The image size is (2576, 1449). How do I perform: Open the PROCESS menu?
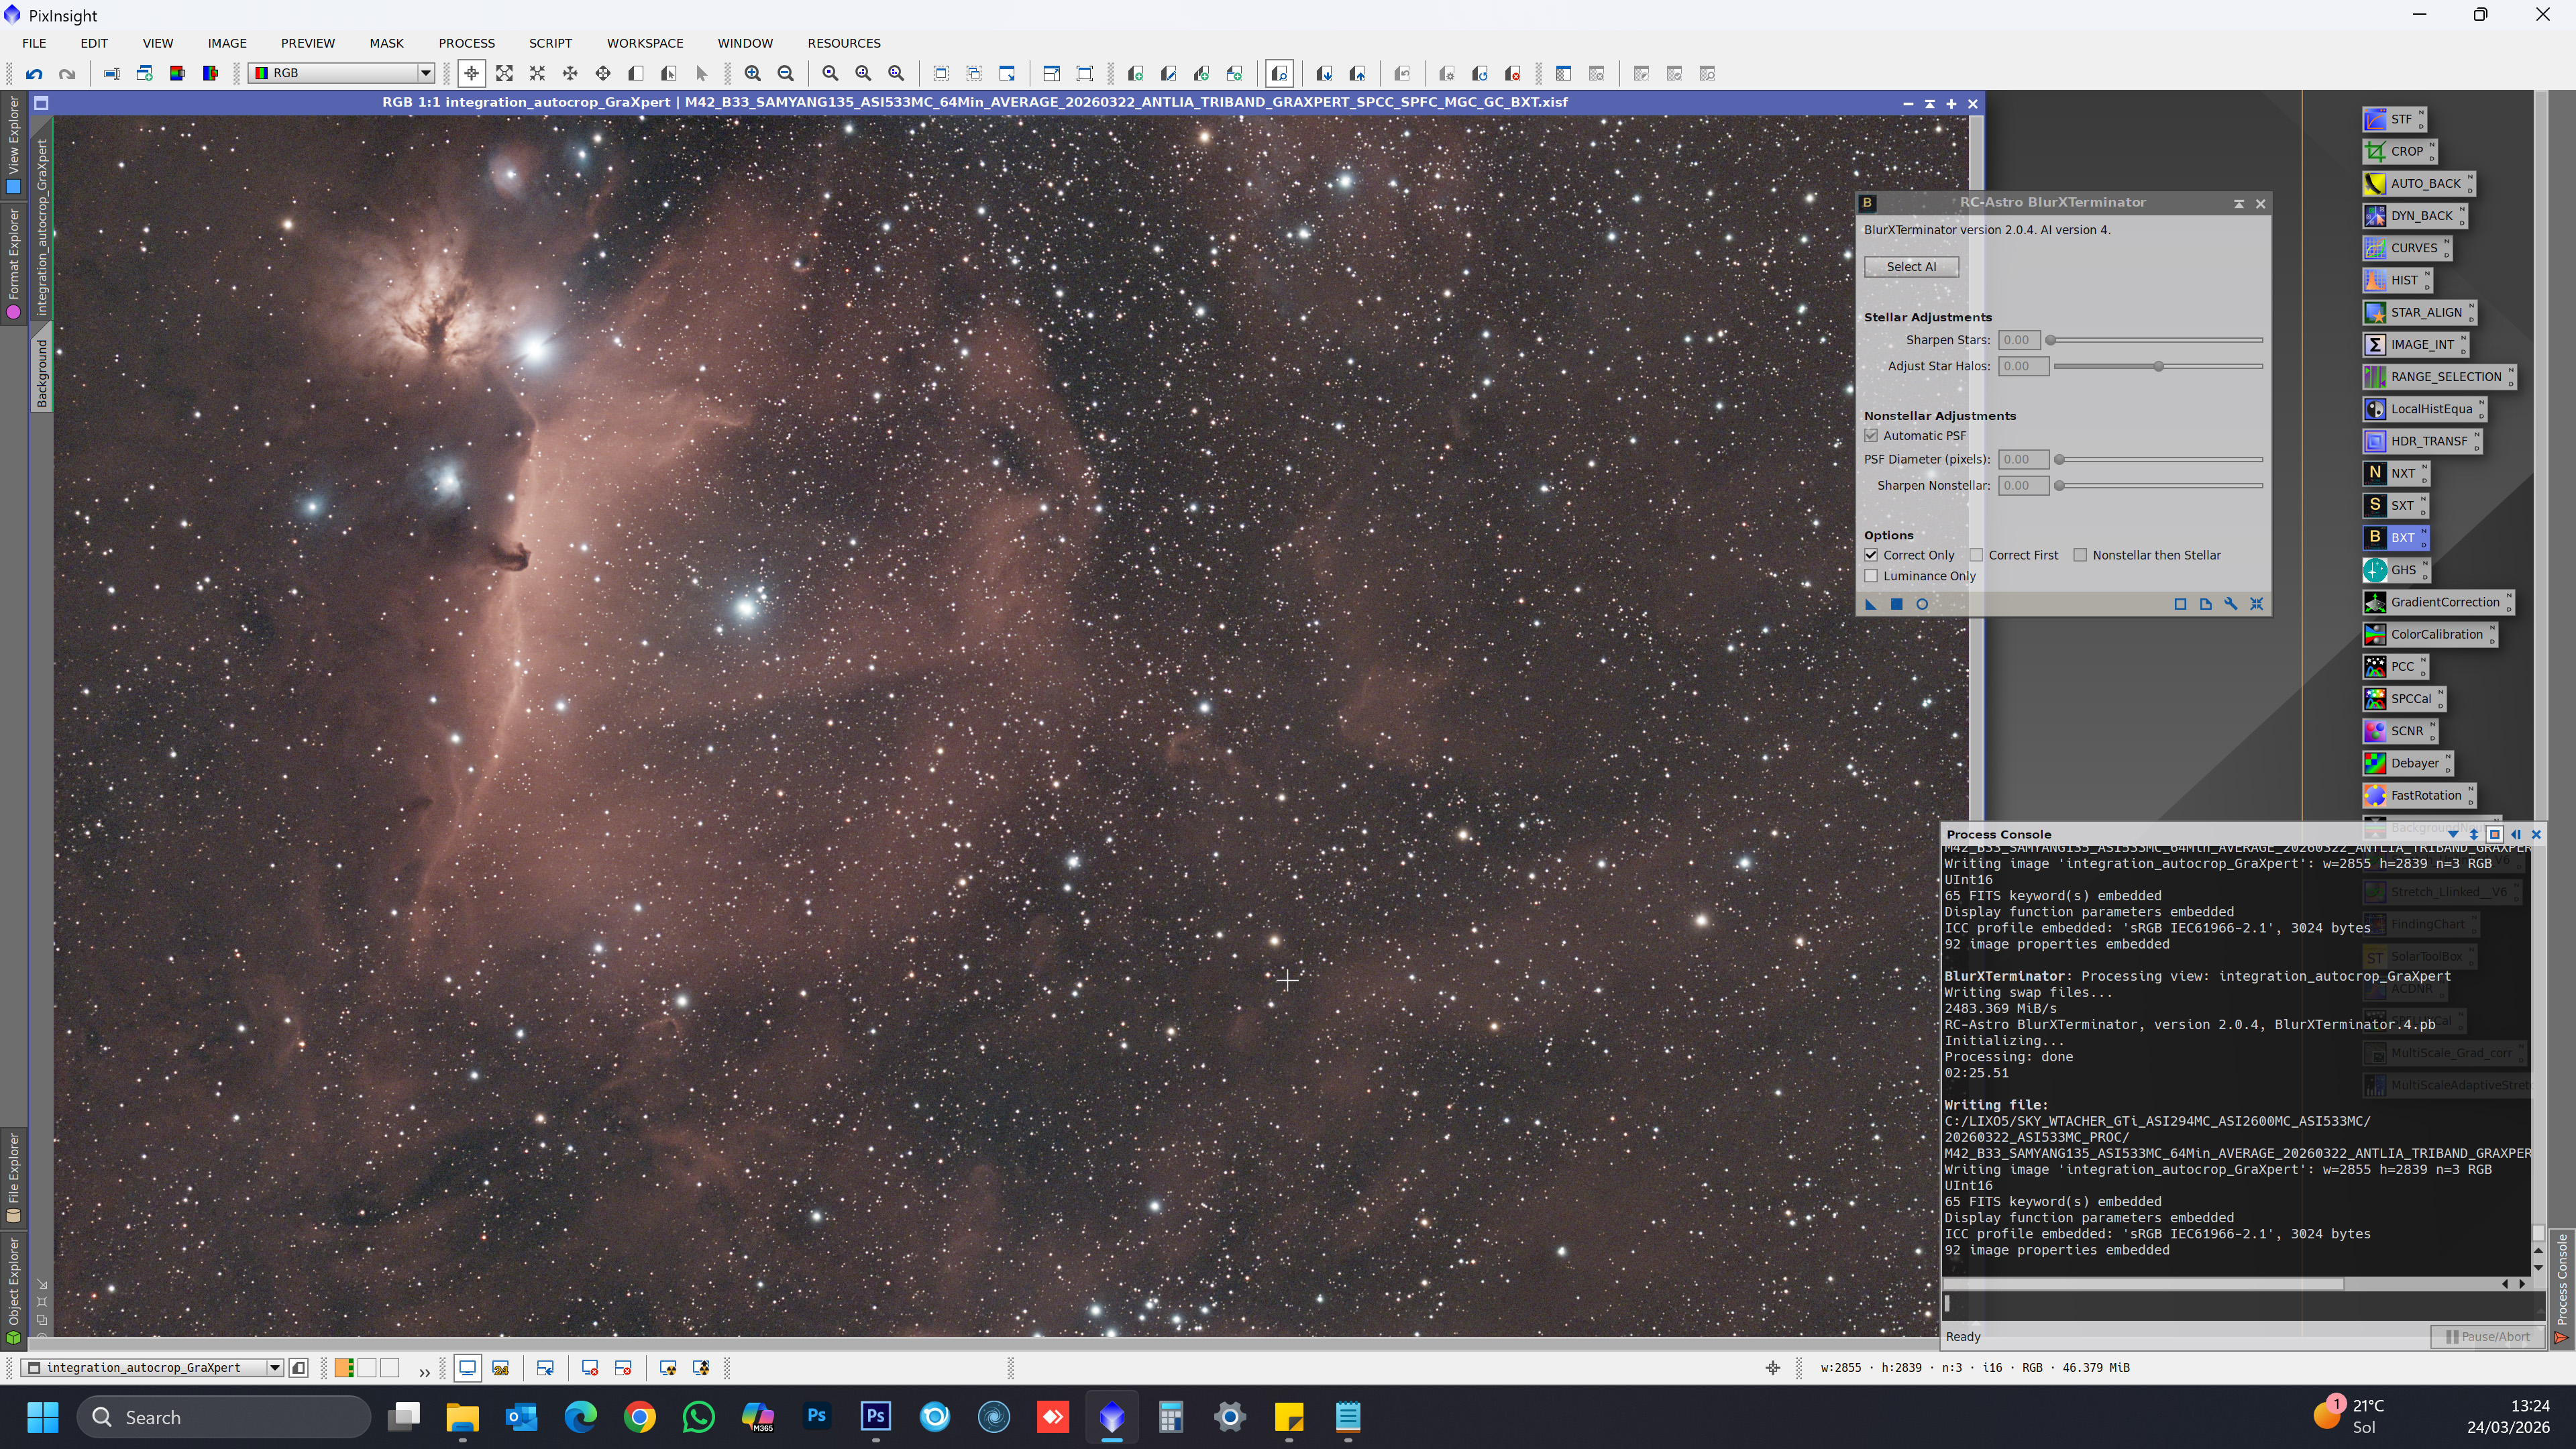pos(466,43)
